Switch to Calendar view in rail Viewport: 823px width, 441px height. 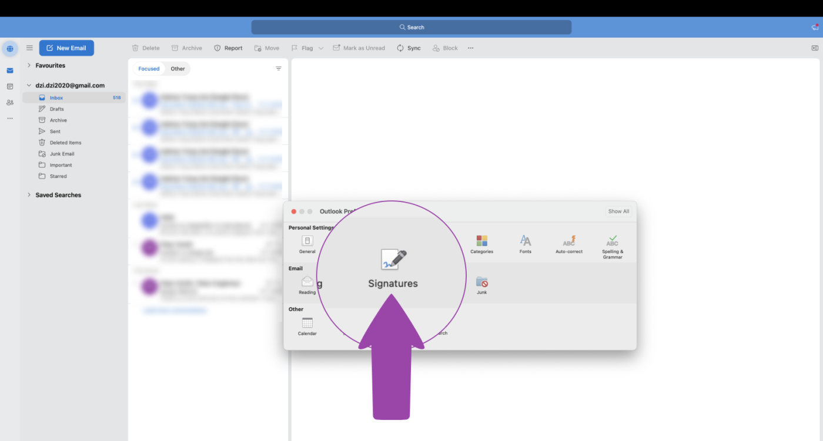tap(10, 86)
